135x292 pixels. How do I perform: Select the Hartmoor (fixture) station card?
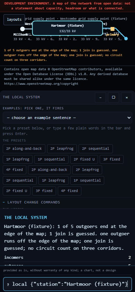coord(67,28)
